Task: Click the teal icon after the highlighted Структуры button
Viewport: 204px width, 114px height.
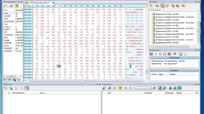Action: tap(165, 88)
